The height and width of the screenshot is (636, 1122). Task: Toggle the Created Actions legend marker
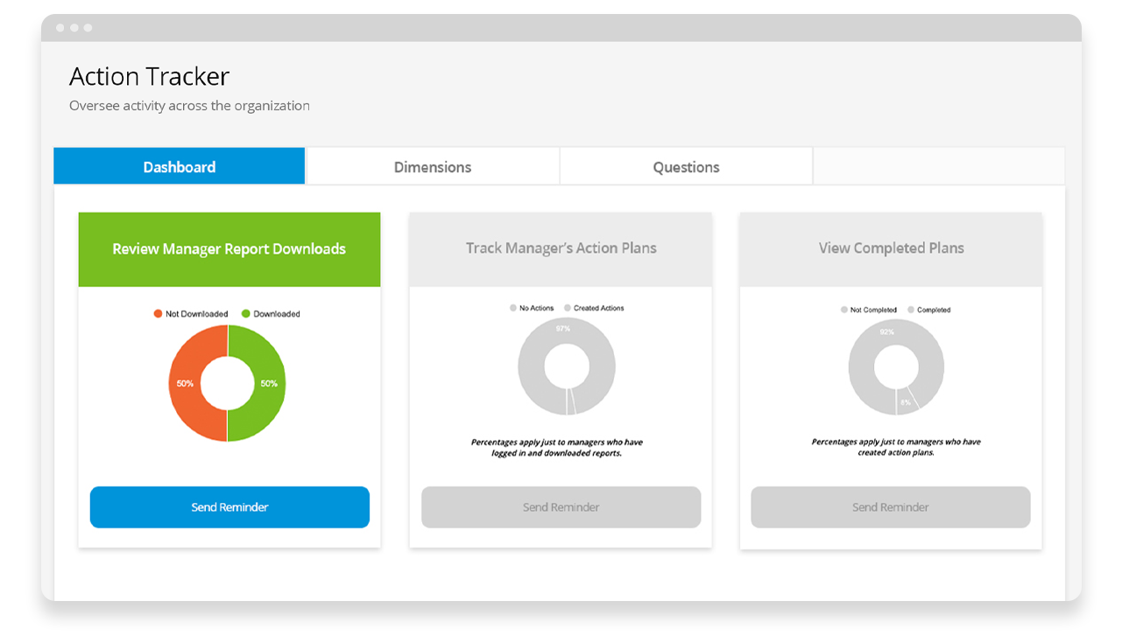coord(568,309)
